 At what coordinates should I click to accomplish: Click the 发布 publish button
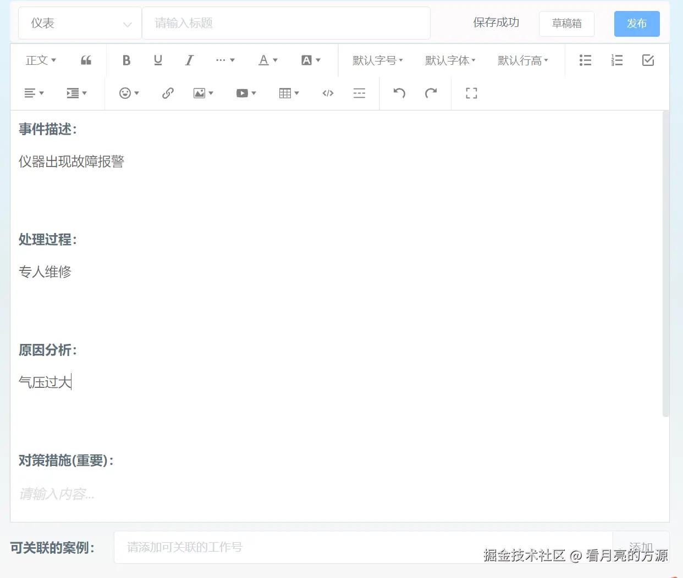[637, 24]
